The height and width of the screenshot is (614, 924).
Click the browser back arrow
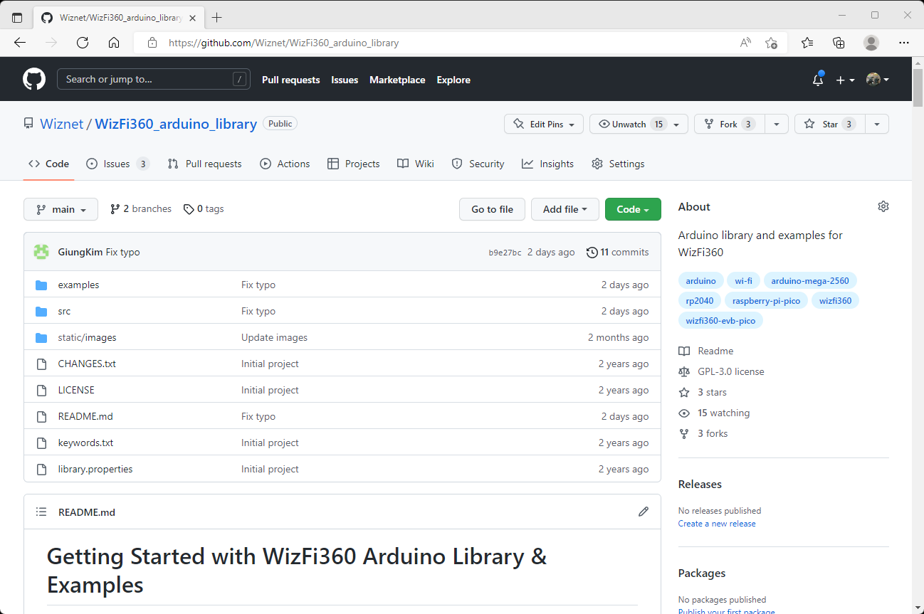coord(20,43)
